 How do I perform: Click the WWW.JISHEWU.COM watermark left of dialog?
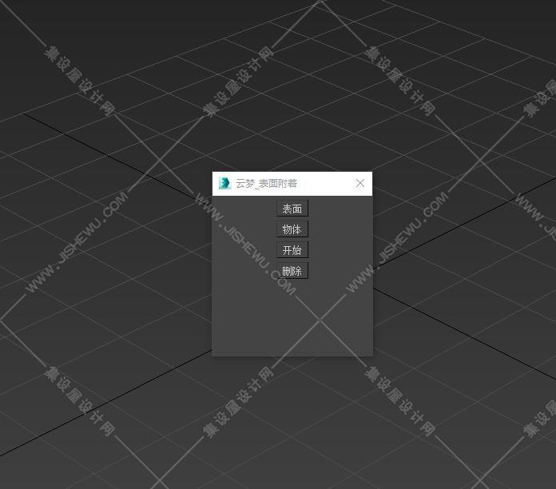tap(77, 242)
